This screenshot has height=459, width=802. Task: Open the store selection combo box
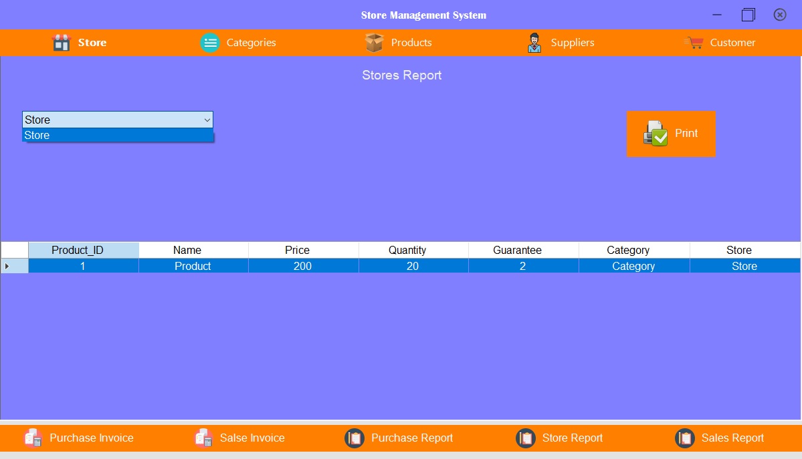pyautogui.click(x=117, y=120)
